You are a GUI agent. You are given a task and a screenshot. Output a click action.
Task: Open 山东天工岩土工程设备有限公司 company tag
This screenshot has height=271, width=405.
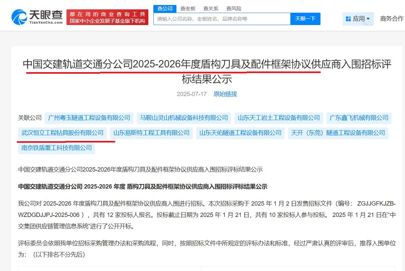279,118
